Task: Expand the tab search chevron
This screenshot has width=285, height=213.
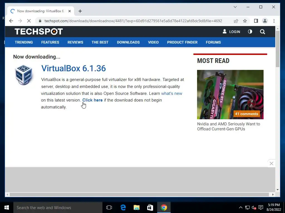Action: [235, 7]
